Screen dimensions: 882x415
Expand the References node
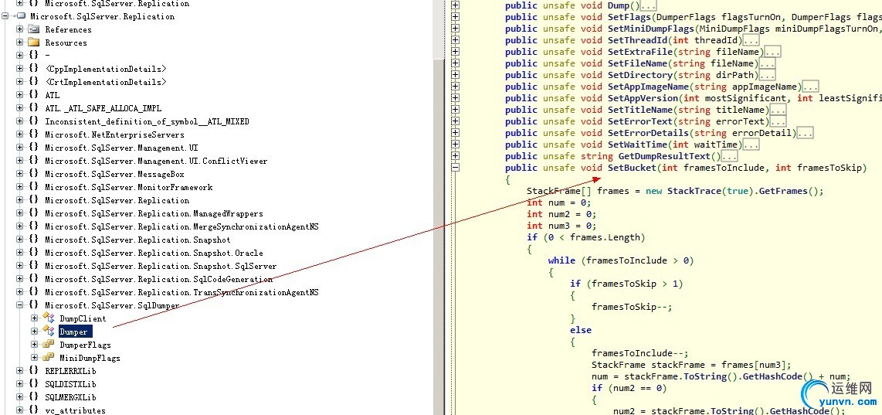(x=19, y=29)
